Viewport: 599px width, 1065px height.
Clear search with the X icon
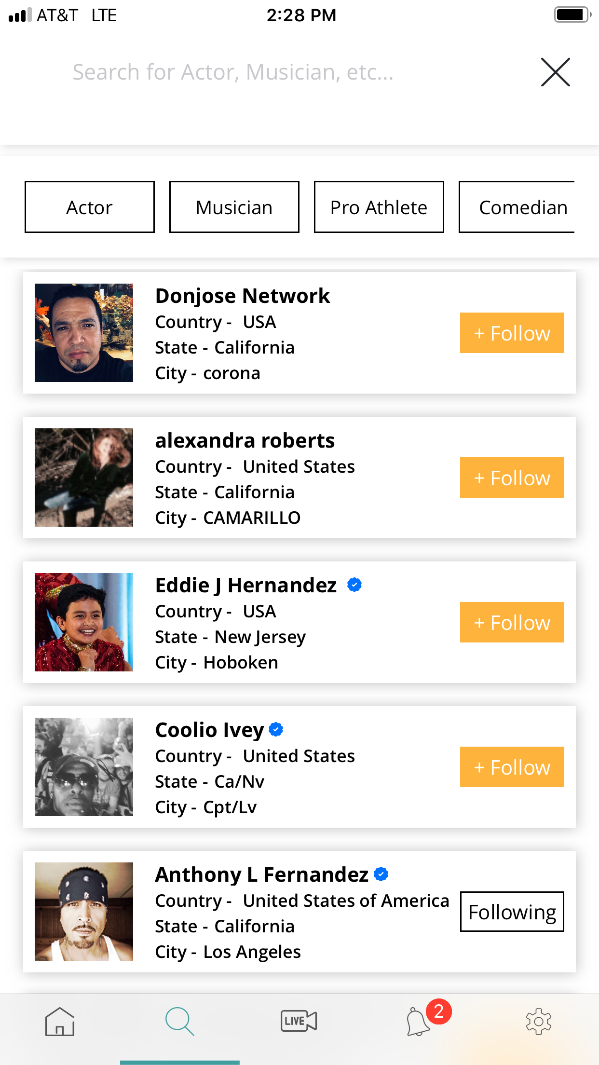click(x=555, y=72)
